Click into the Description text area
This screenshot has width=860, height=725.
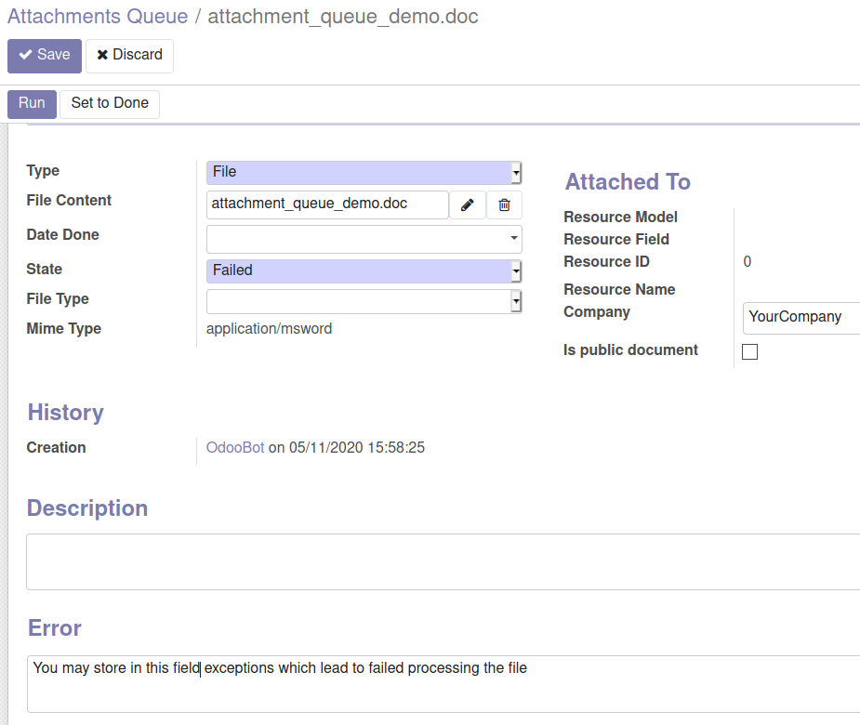pos(443,561)
